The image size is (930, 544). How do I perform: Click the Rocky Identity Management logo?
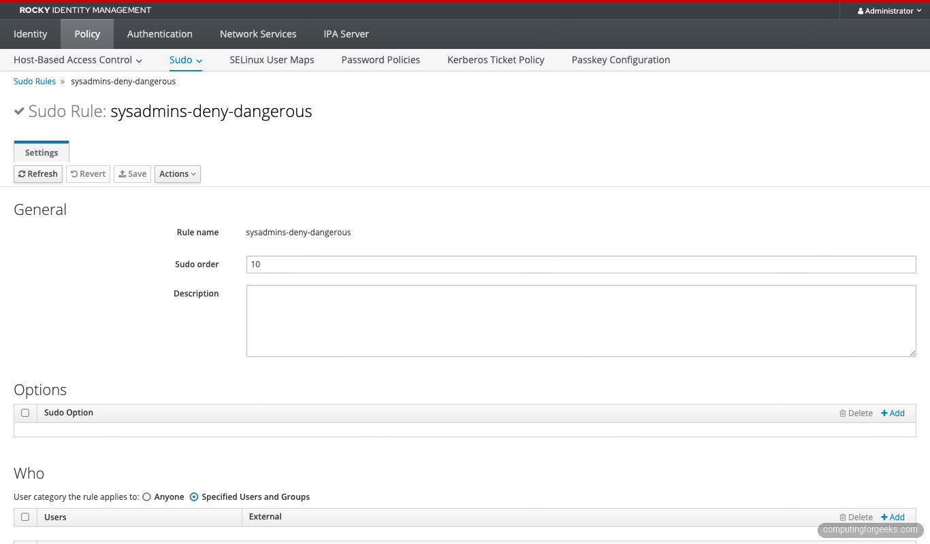click(x=85, y=11)
